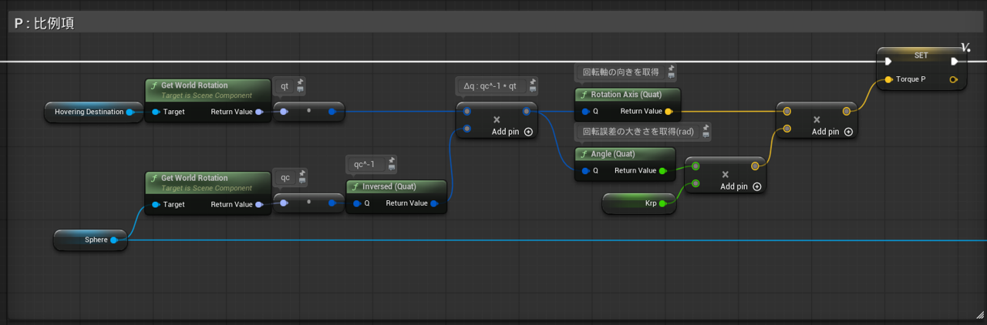Click the green Krp output pin
This screenshot has height=325, width=987.
662,203
